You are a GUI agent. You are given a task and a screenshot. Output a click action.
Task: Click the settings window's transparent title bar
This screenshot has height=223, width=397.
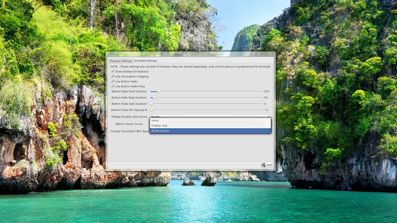[x=190, y=54]
